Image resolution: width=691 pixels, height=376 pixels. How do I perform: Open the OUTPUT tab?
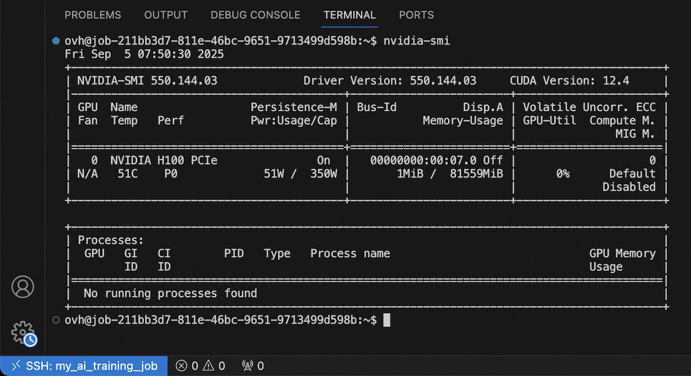coord(166,15)
